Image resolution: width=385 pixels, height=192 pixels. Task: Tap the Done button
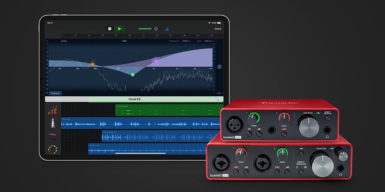[x=218, y=29]
